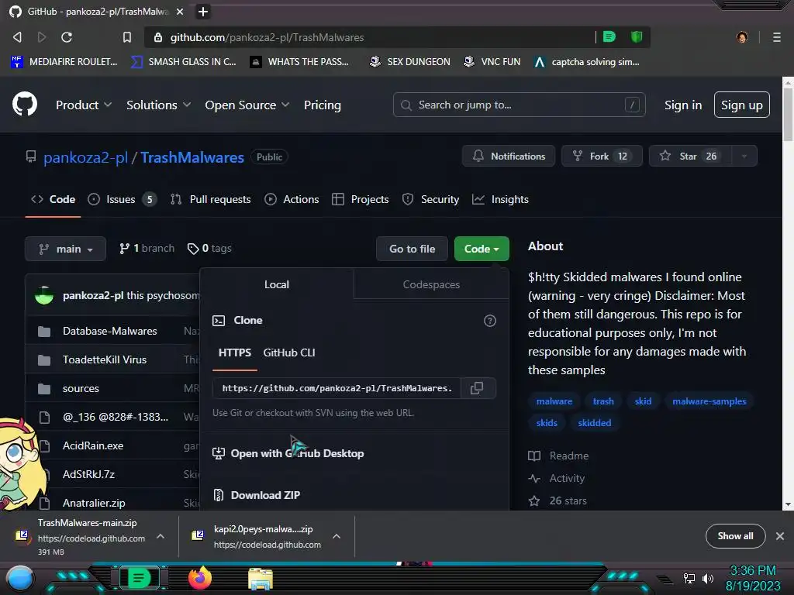Open the Actions tab

[292, 199]
